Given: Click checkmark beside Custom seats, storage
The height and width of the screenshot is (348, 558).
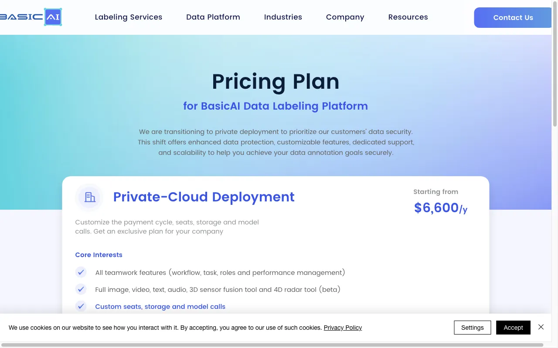Looking at the screenshot, I should tap(81, 306).
